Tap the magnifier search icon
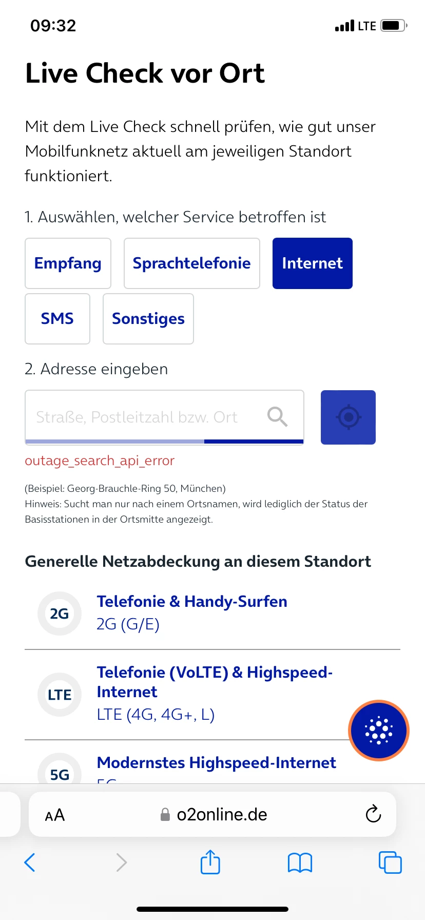The height and width of the screenshot is (920, 425). click(277, 416)
